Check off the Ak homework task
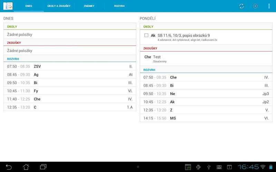Screen dimensions: 276x172 click(146, 35)
